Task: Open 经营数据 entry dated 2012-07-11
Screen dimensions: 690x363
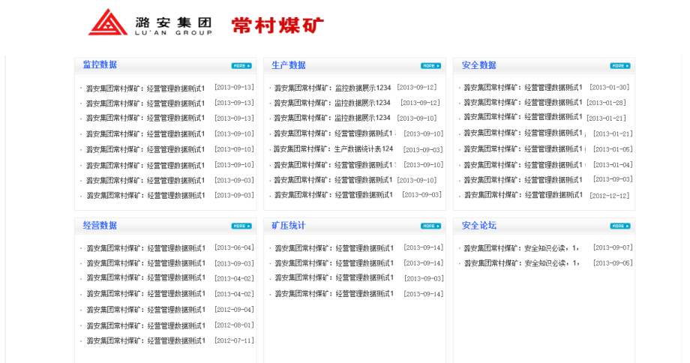Action: coord(145,340)
